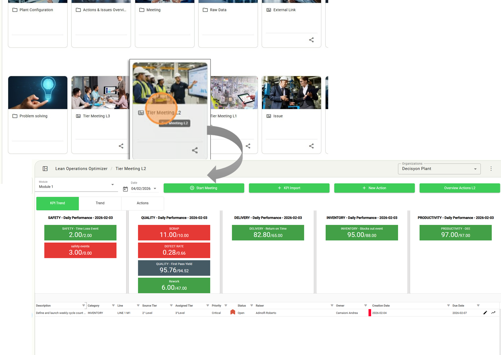Share the External Link card
Screen dimensions: 501x355
[311, 40]
